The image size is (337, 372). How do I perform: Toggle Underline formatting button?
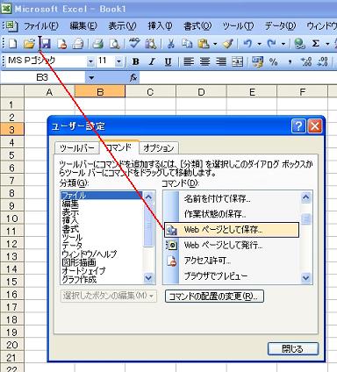(168, 61)
